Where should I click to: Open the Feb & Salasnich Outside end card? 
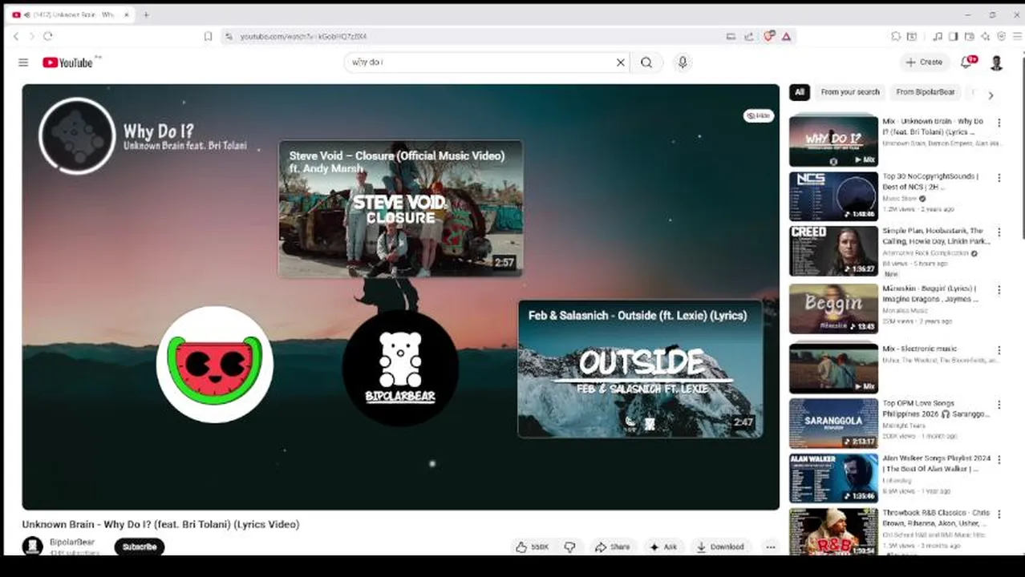click(640, 369)
